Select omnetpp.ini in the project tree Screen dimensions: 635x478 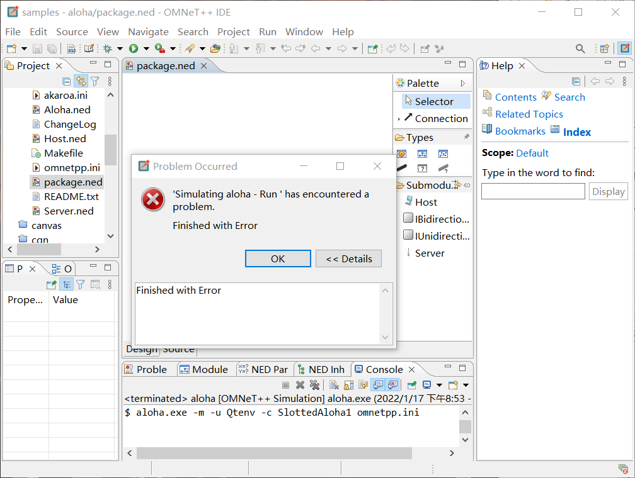(x=72, y=167)
